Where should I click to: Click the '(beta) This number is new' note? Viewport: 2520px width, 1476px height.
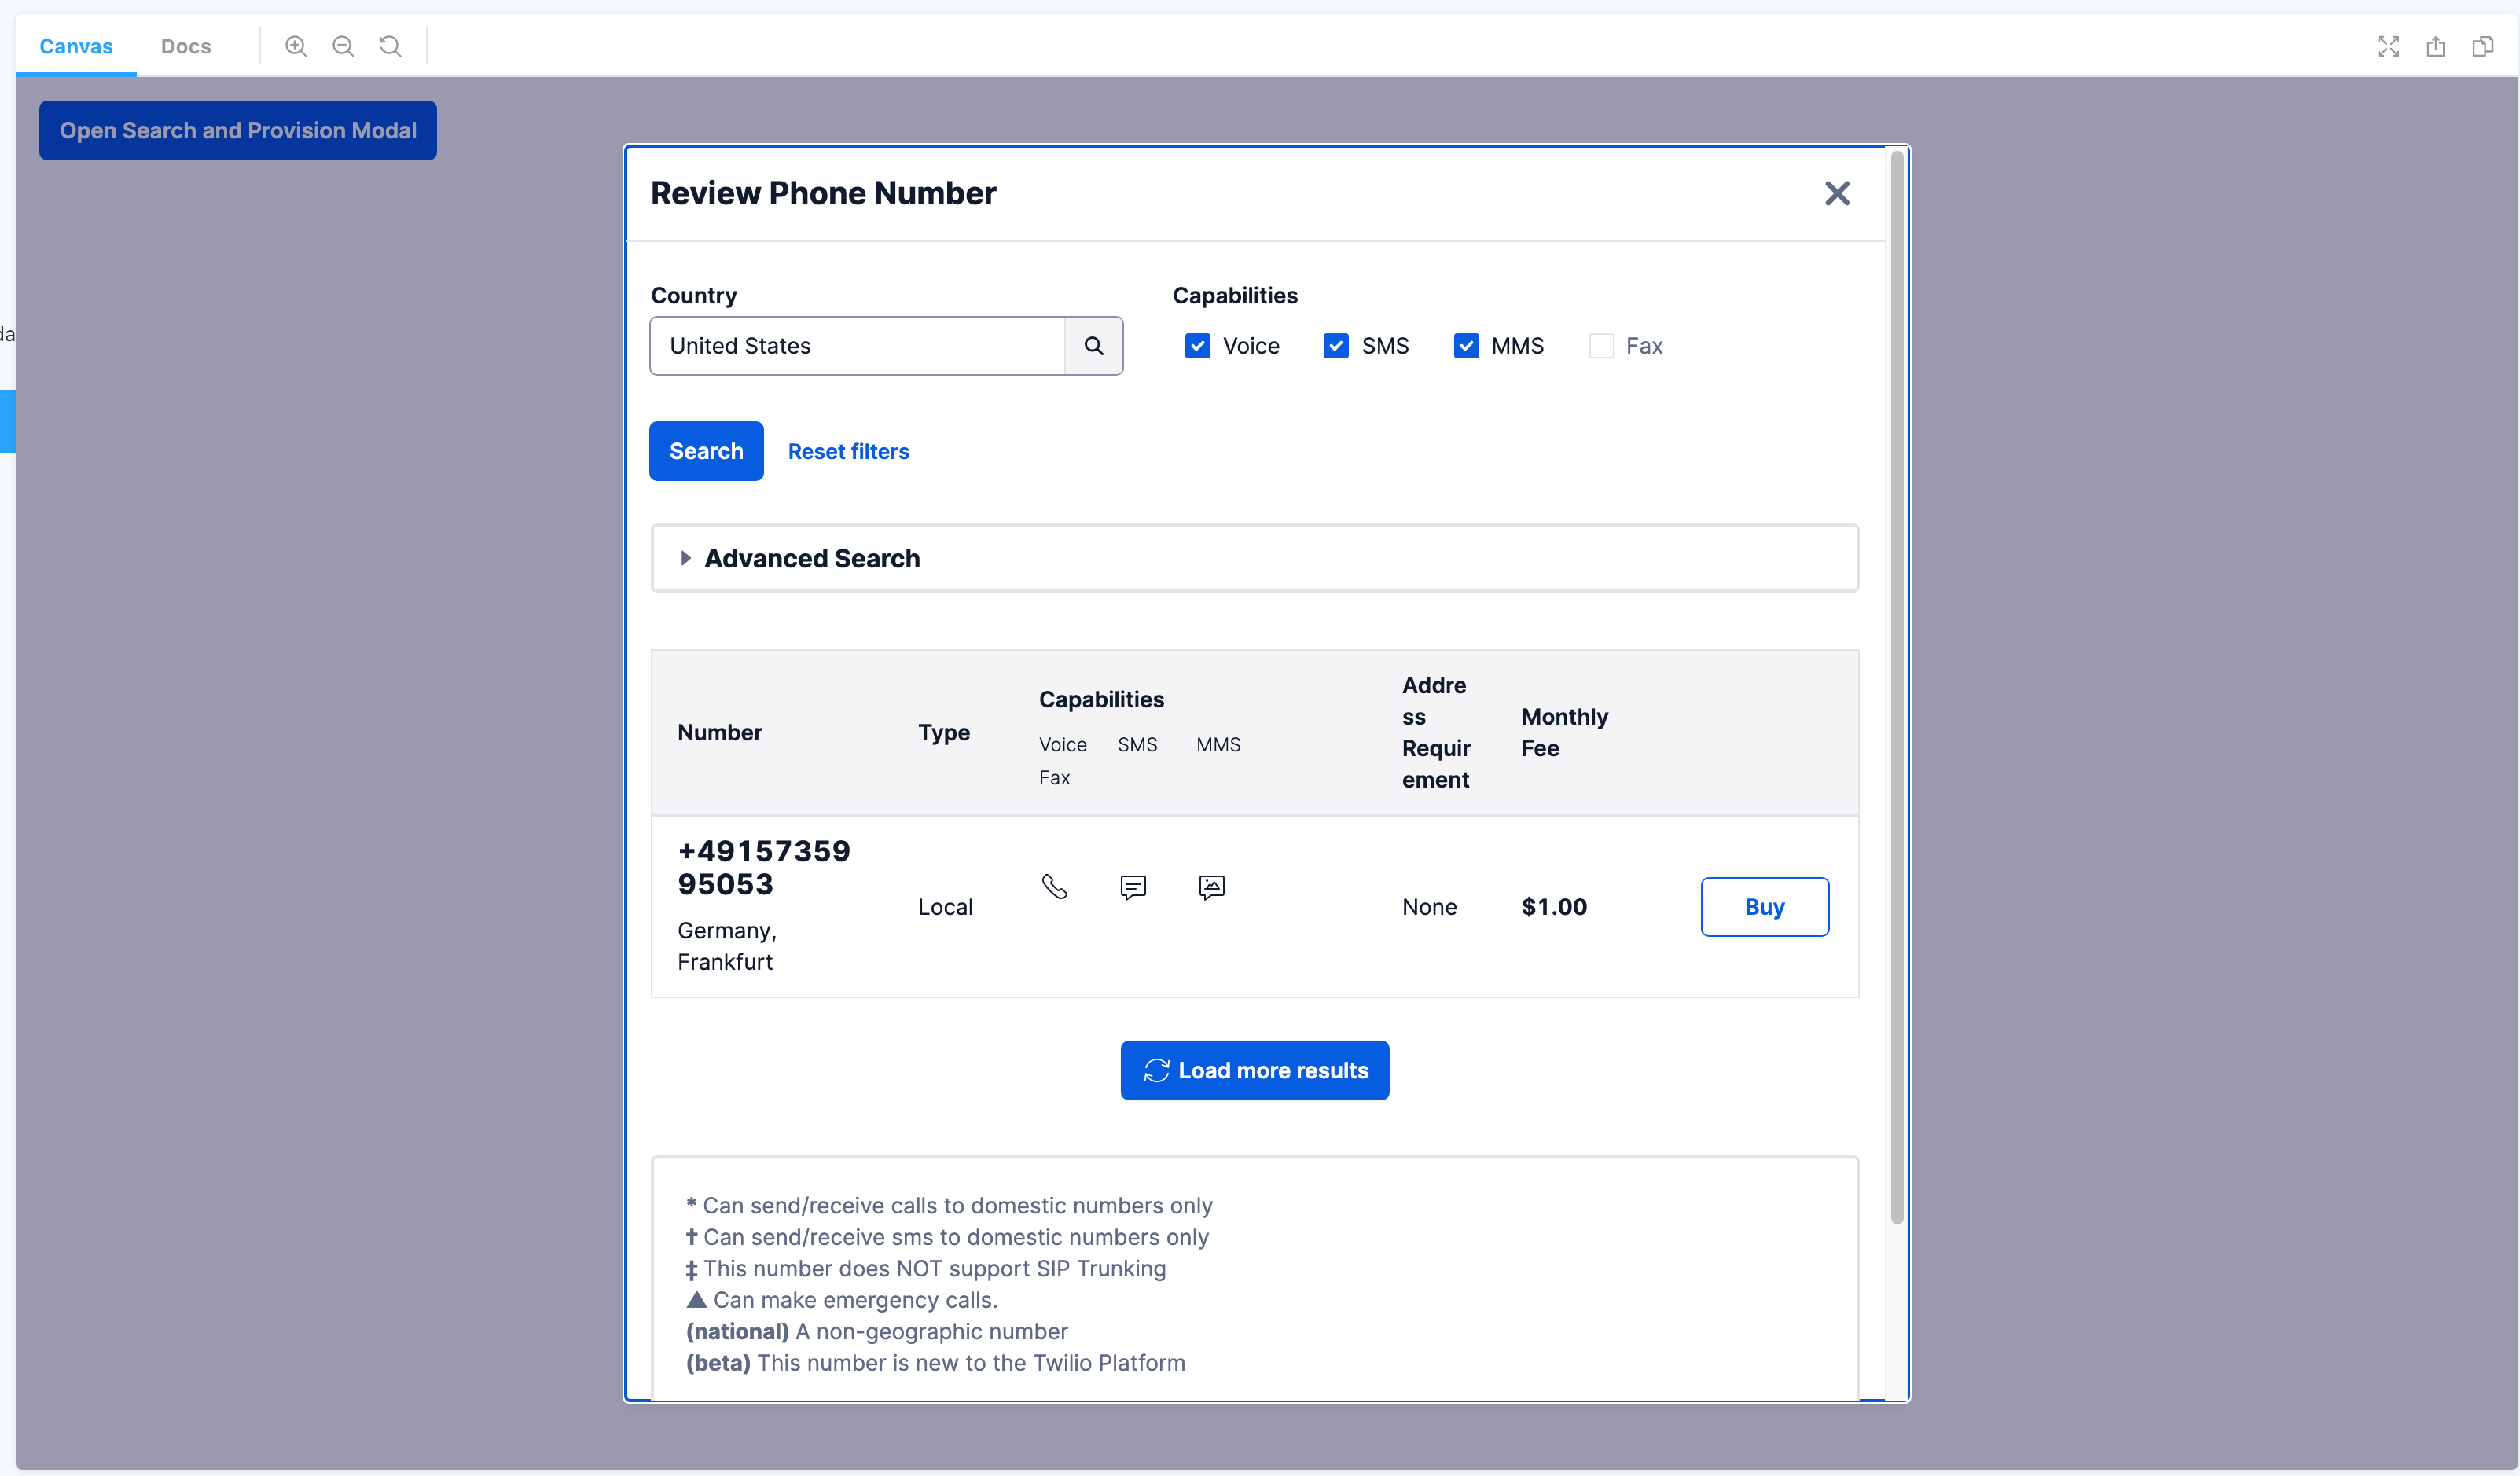point(935,1363)
